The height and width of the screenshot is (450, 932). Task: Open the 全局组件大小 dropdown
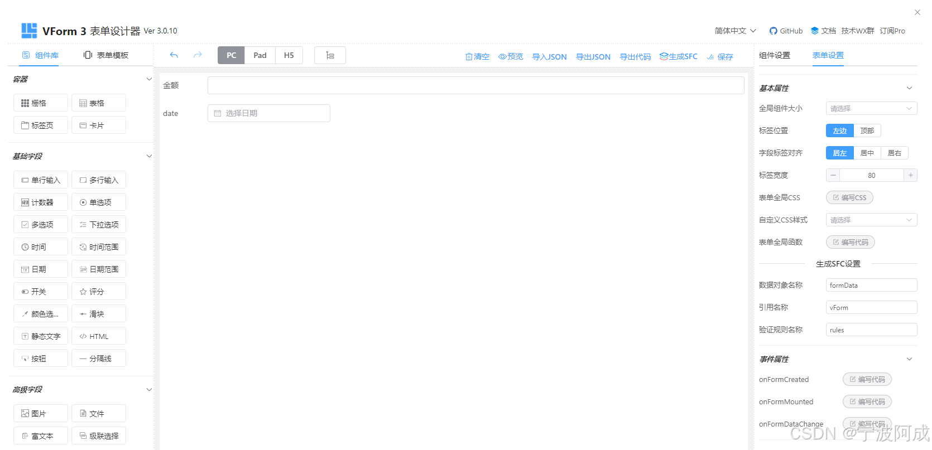(x=871, y=108)
